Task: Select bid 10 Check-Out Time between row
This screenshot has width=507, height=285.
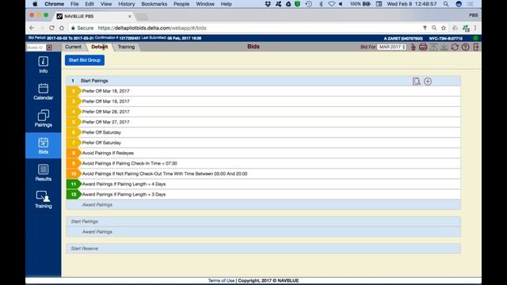Action: pos(264,174)
